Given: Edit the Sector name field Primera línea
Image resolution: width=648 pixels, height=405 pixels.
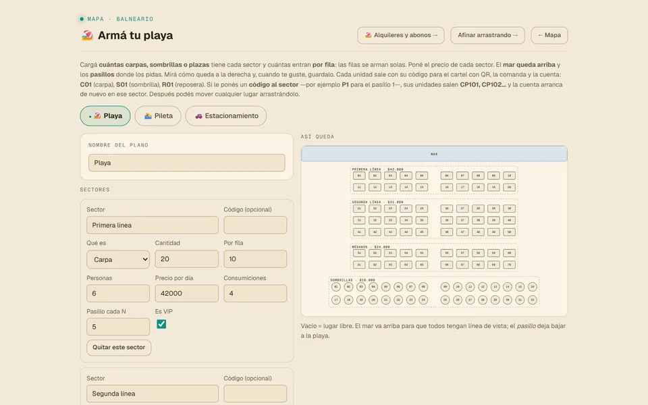Looking at the screenshot, I should (x=153, y=225).
